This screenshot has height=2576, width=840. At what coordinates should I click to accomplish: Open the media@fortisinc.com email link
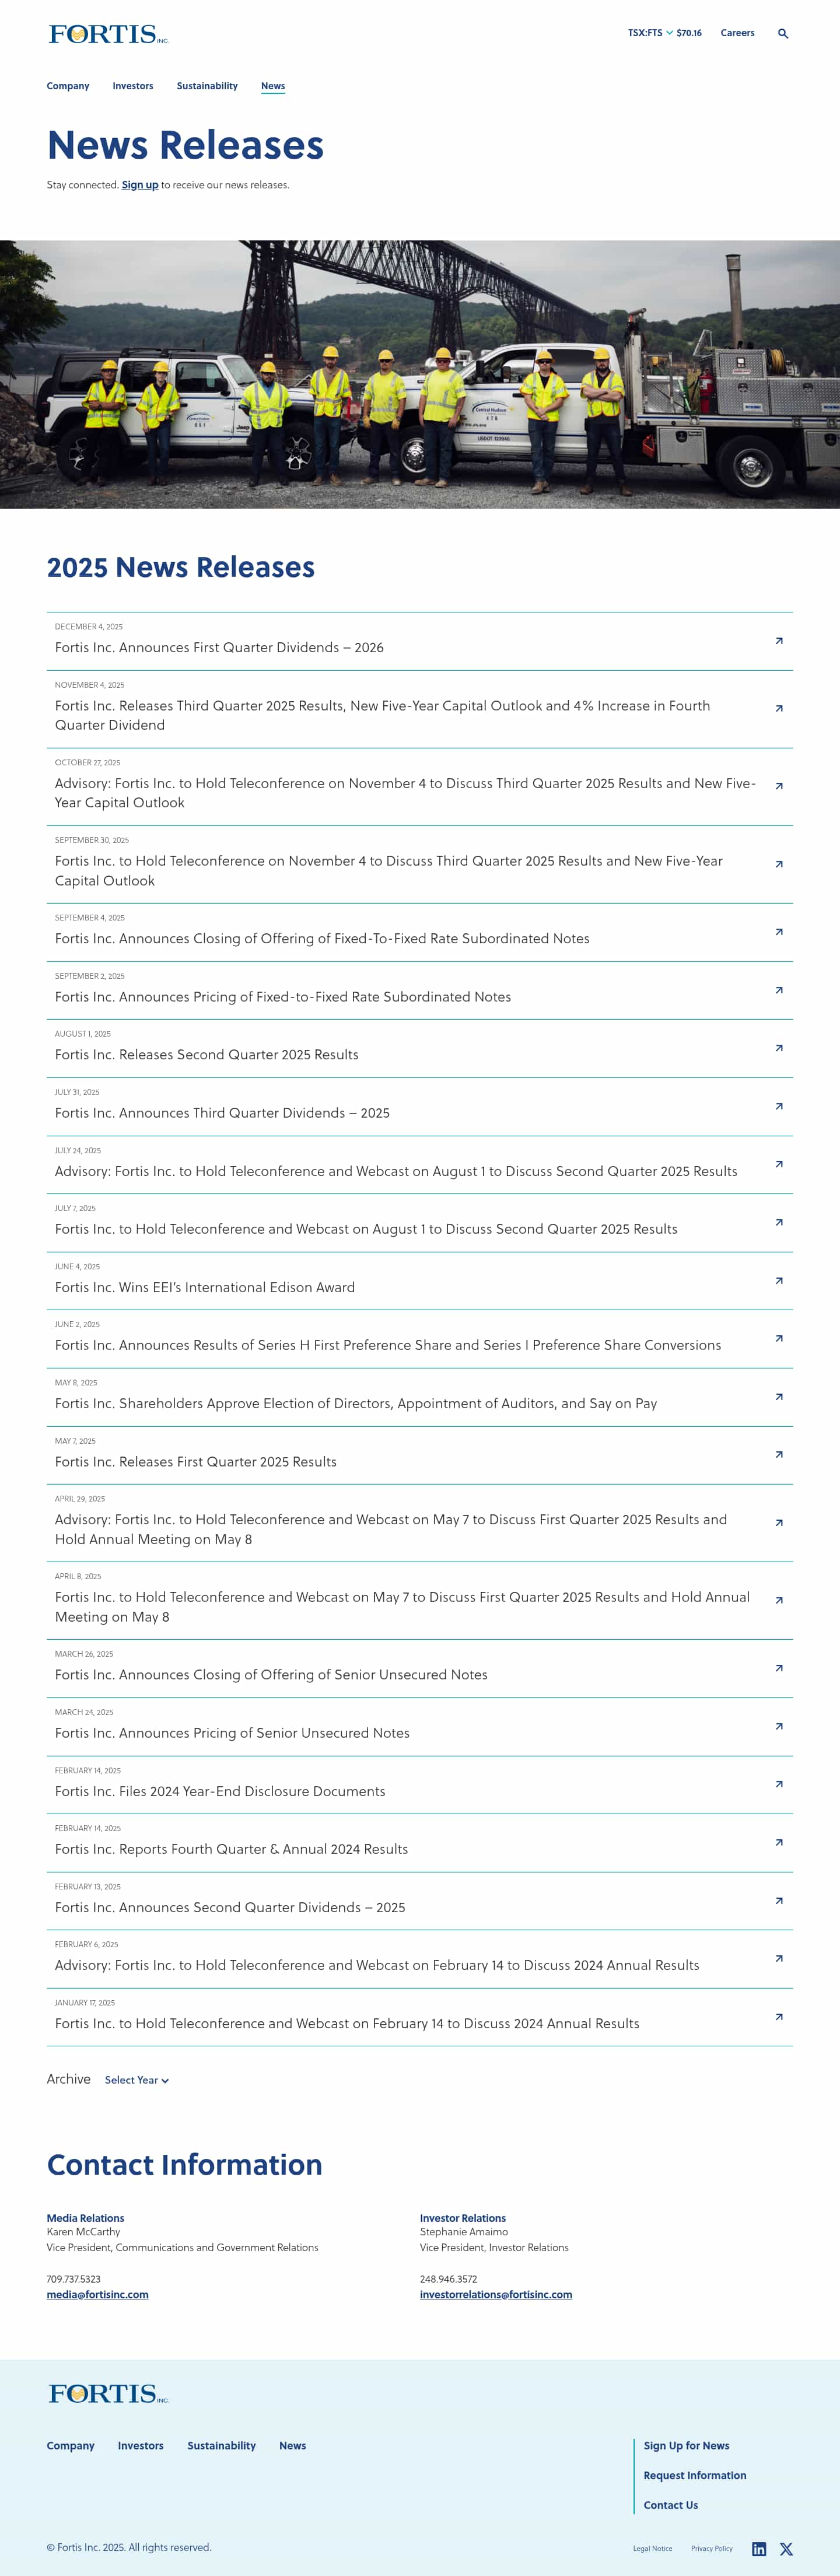pos(97,2295)
